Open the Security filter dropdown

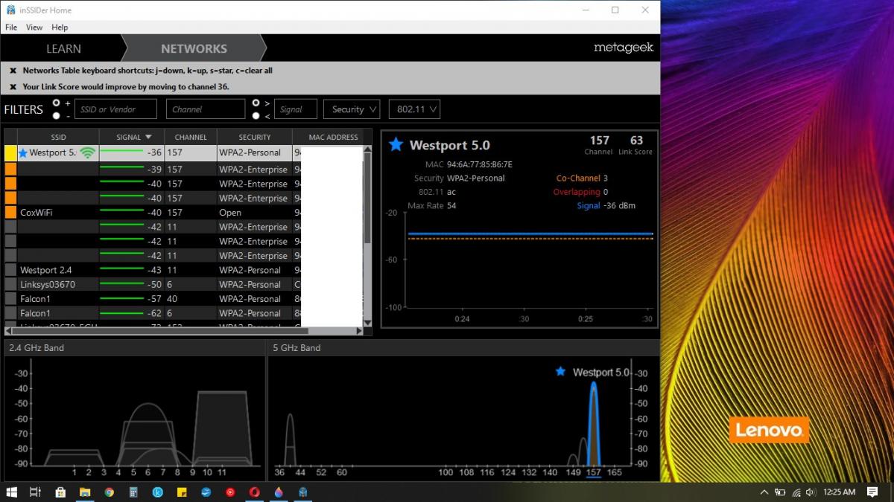(352, 109)
